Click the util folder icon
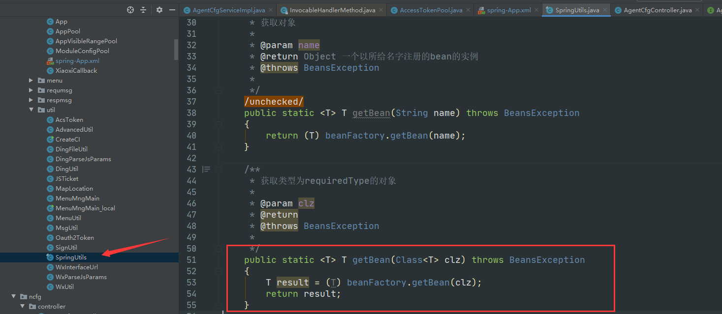The height and width of the screenshot is (314, 722). [x=41, y=110]
